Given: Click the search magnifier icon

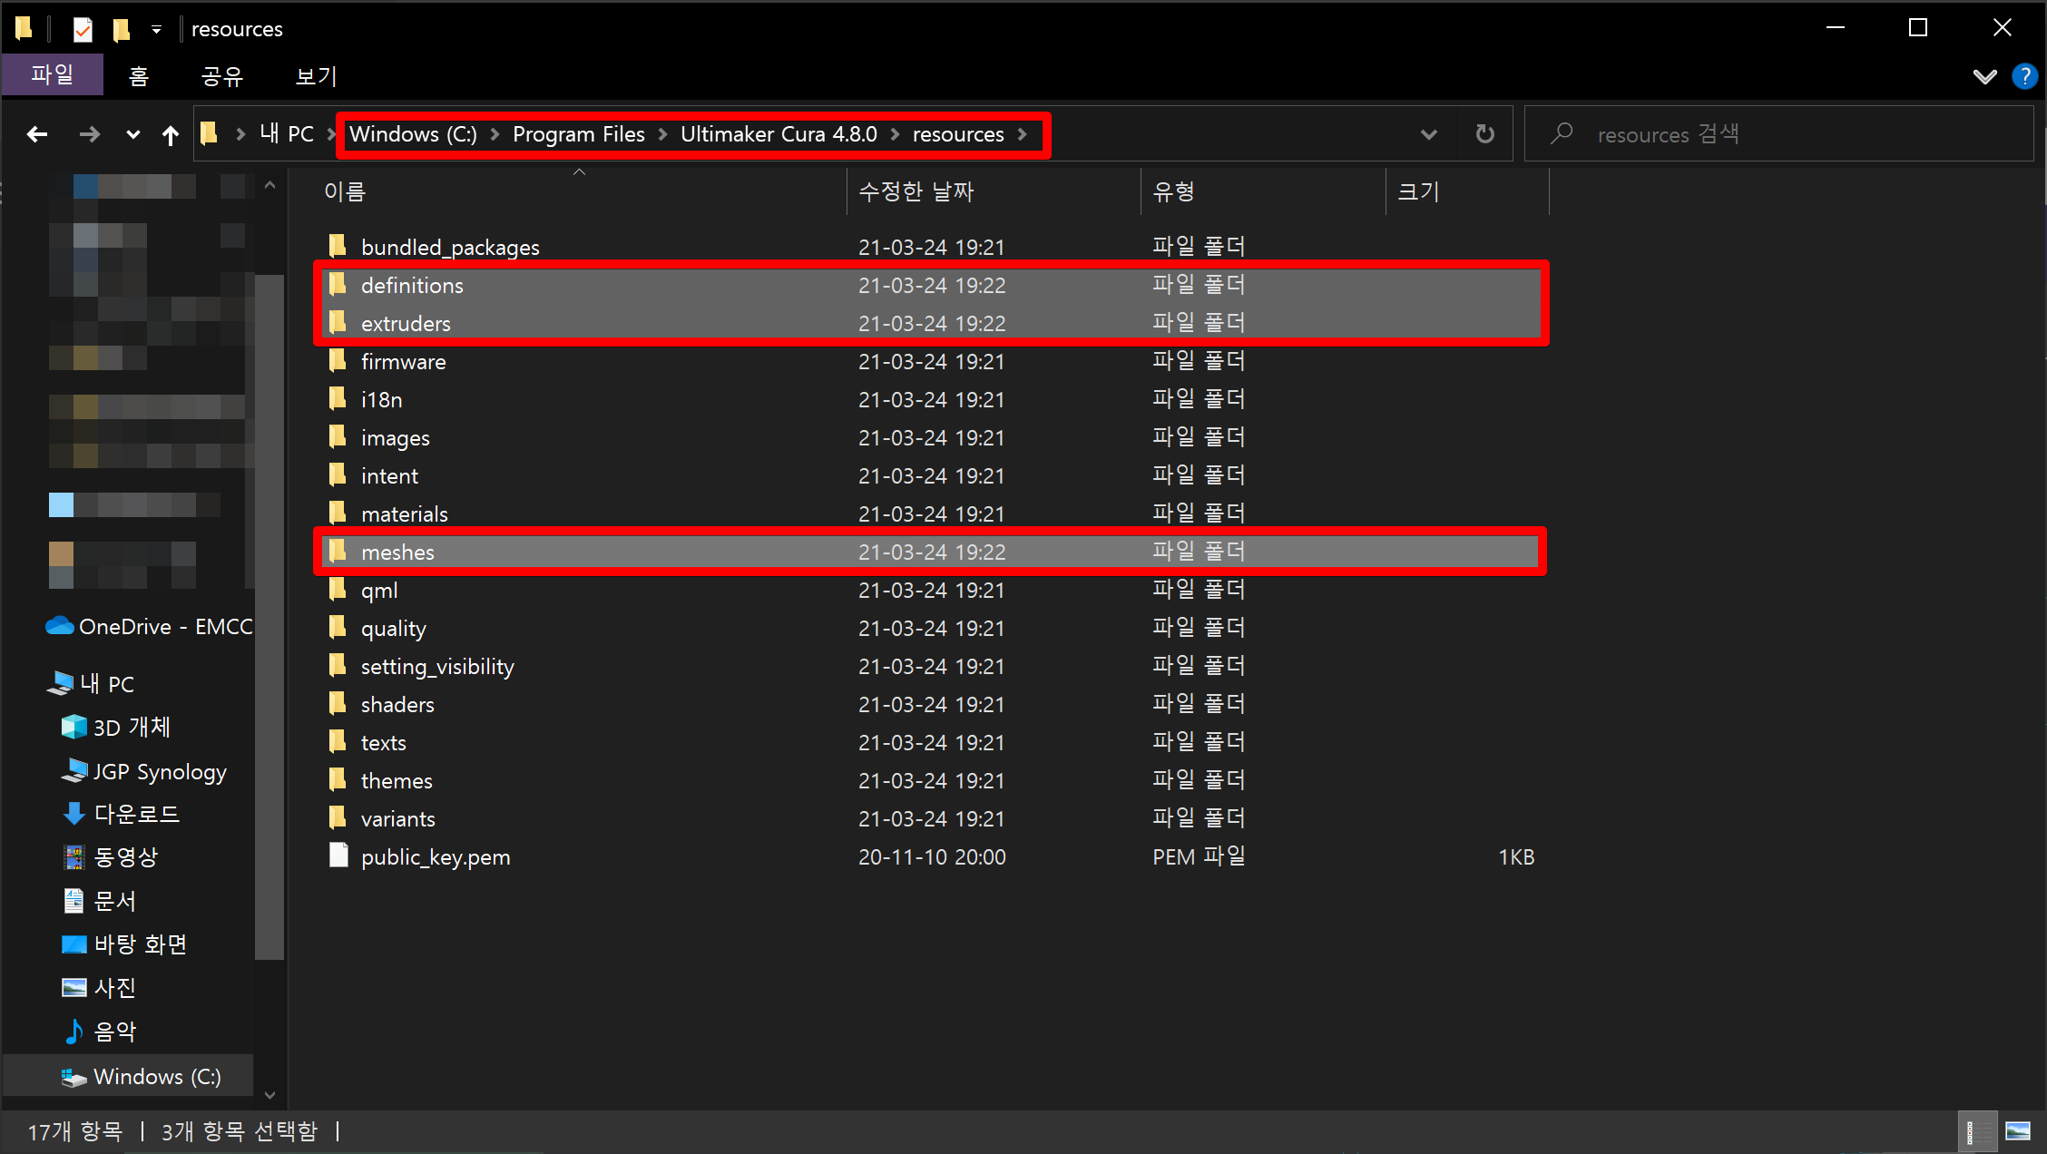Looking at the screenshot, I should [x=1561, y=134].
